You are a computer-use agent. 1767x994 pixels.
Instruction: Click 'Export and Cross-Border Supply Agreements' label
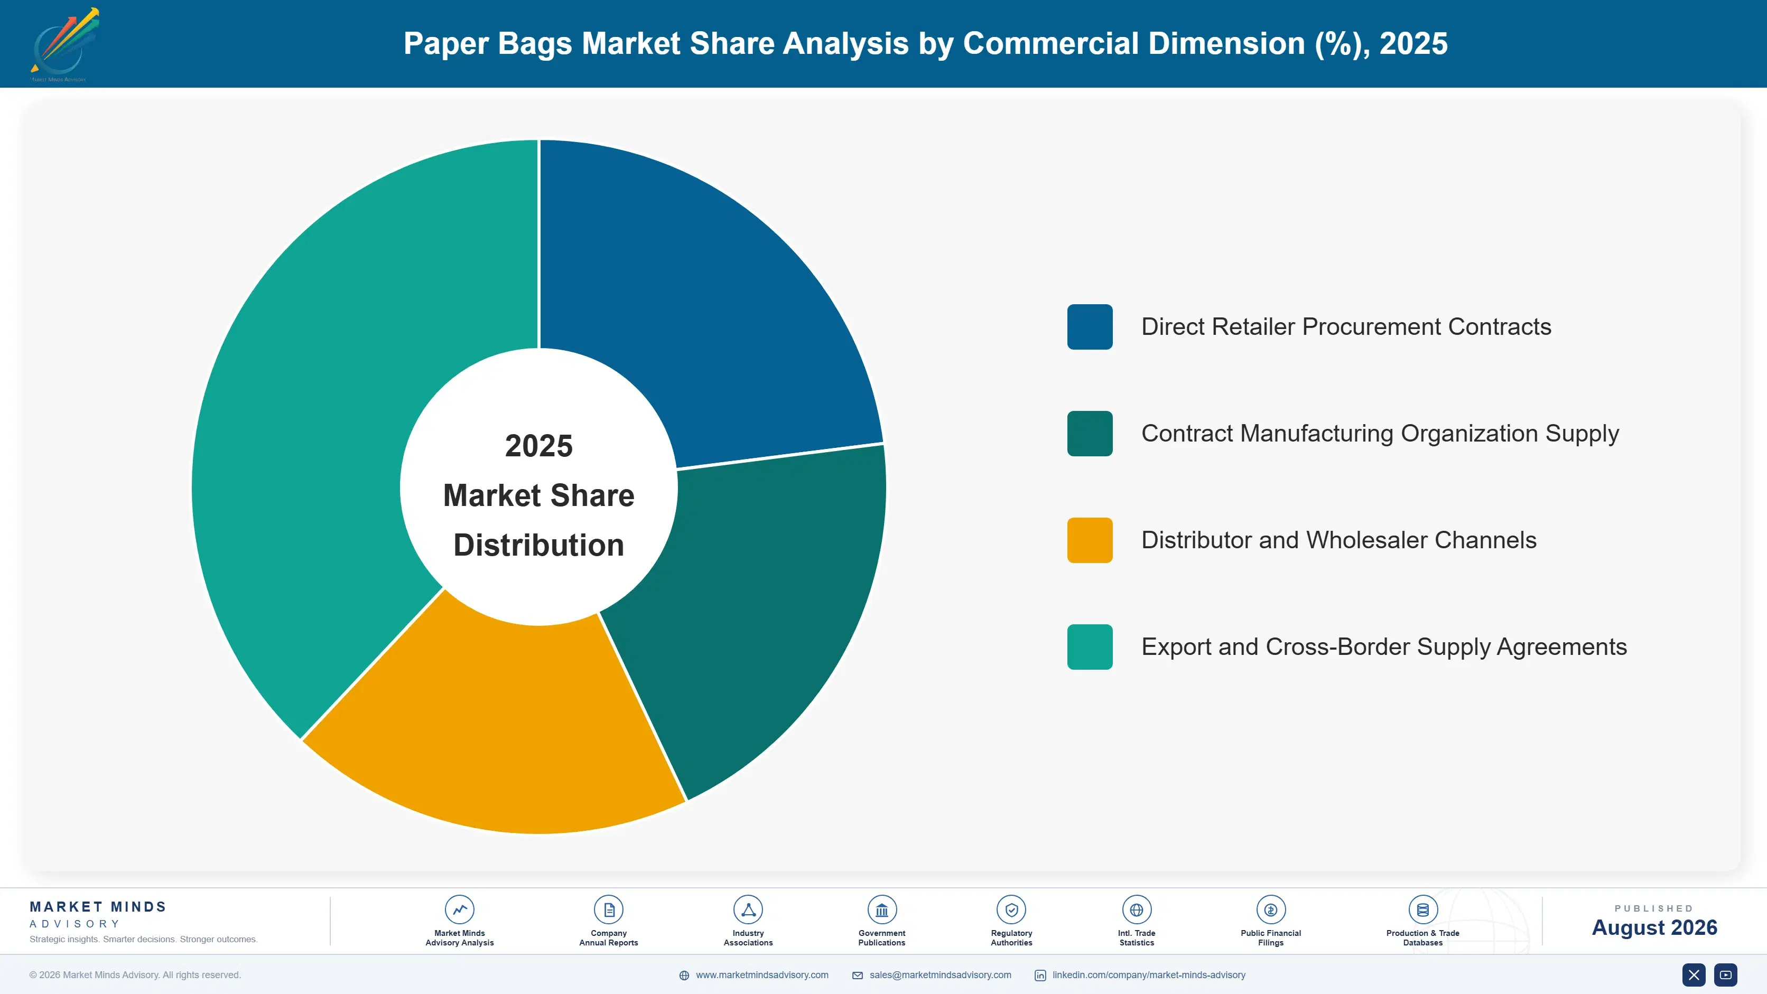point(1383,646)
